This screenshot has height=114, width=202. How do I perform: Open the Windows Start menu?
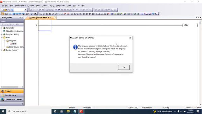click(x=3, y=111)
